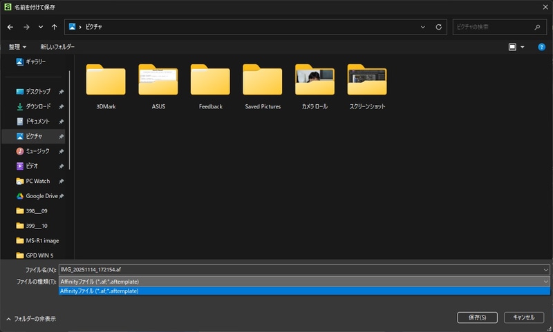The height and width of the screenshot is (332, 553).
Task: Click the search magnifier icon
Action: pos(537,27)
